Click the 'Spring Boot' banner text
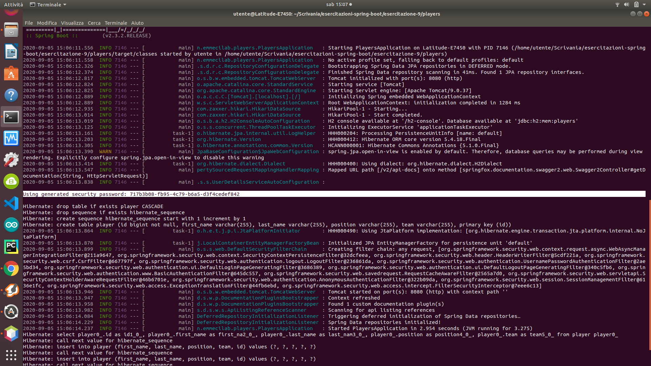Viewport: 651px width, 366px height. pos(52,36)
